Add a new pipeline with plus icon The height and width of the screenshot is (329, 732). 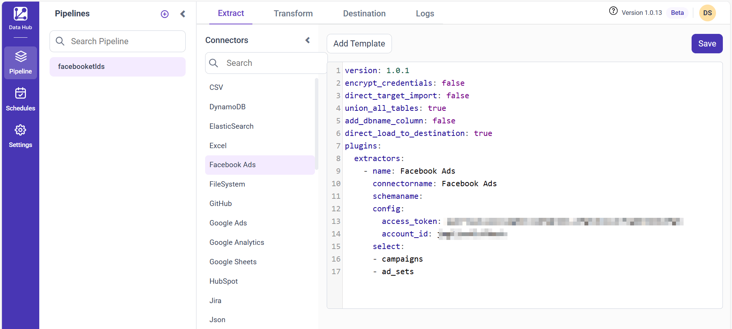[x=165, y=14]
